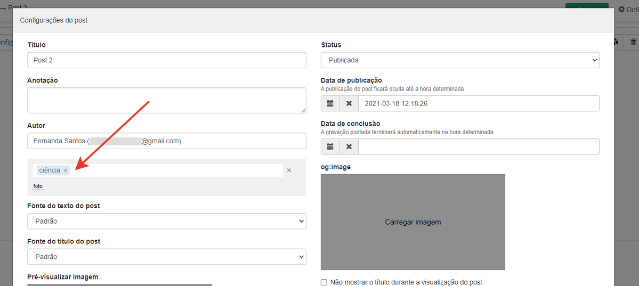Click into the Título input field
The width and height of the screenshot is (639, 286).
pyautogui.click(x=166, y=60)
